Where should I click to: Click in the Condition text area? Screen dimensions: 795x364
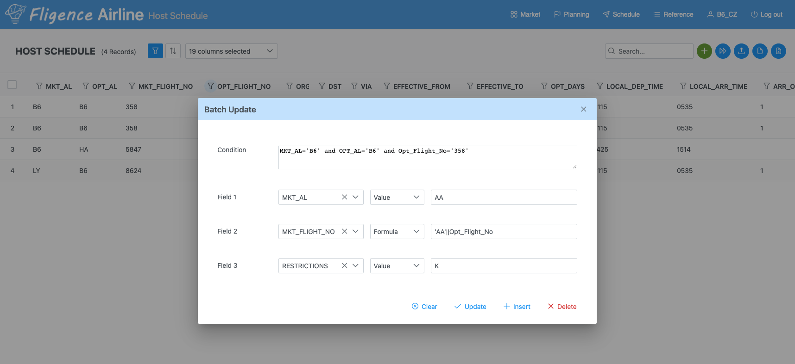(428, 157)
